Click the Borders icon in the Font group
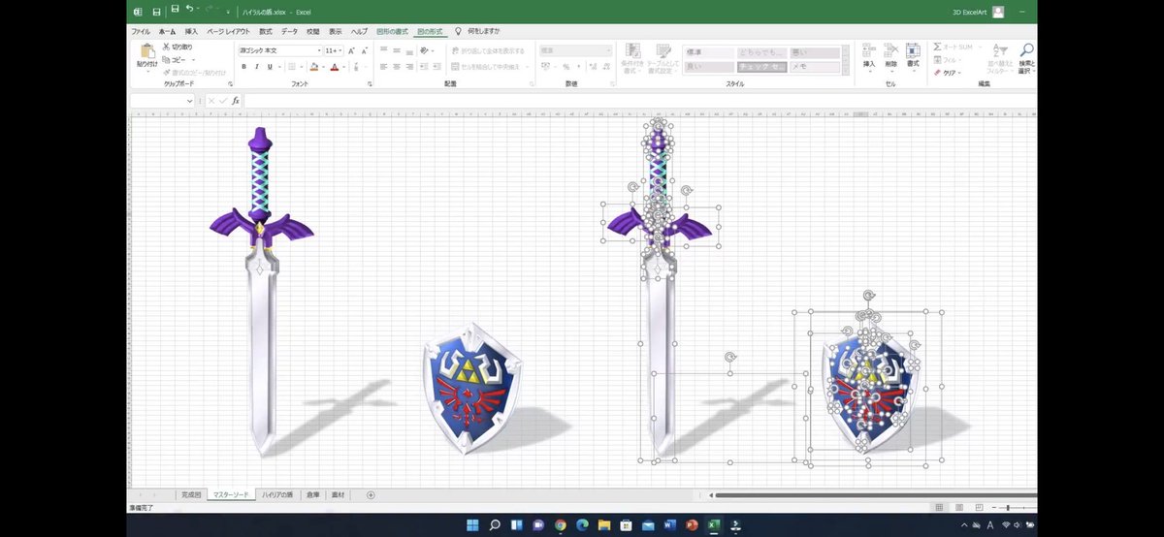Image resolution: width=1164 pixels, height=537 pixels. click(291, 67)
